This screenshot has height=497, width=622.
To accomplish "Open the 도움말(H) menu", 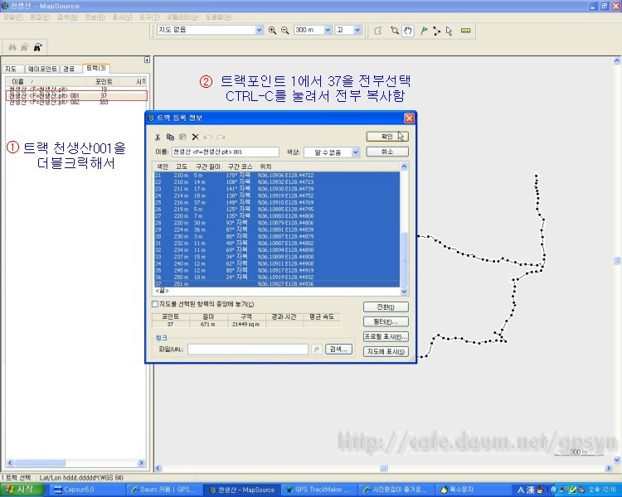I will 218,17.
